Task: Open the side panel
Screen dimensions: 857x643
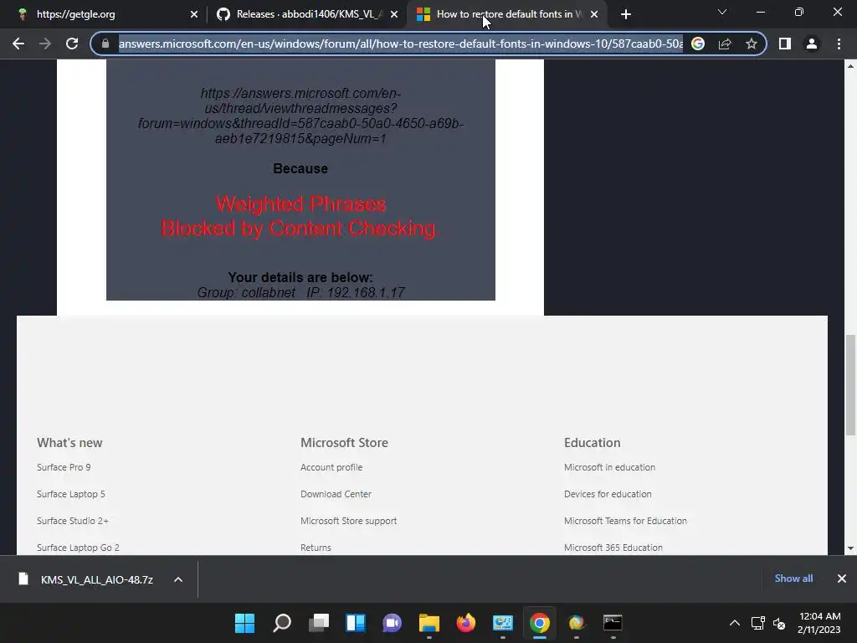Action: pos(785,44)
